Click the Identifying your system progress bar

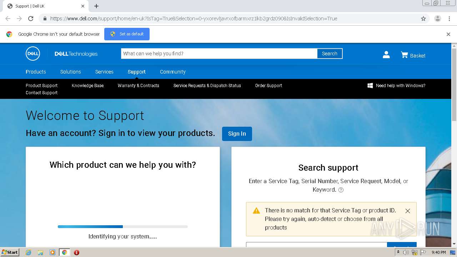[123, 227]
